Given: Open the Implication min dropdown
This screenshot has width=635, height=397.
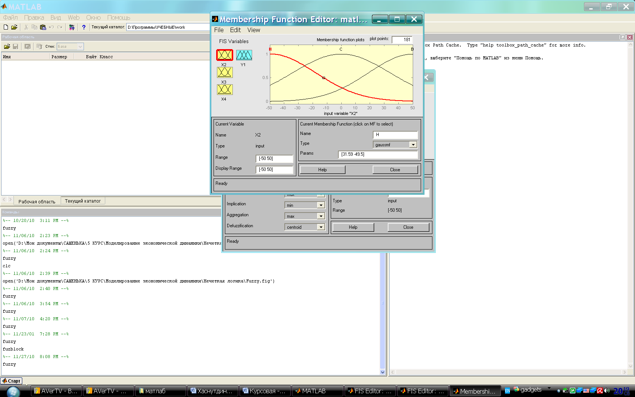Looking at the screenshot, I should pyautogui.click(x=321, y=205).
